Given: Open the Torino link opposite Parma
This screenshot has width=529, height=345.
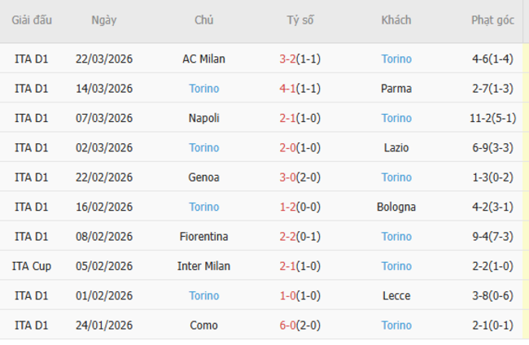Looking at the screenshot, I should pos(203,89).
